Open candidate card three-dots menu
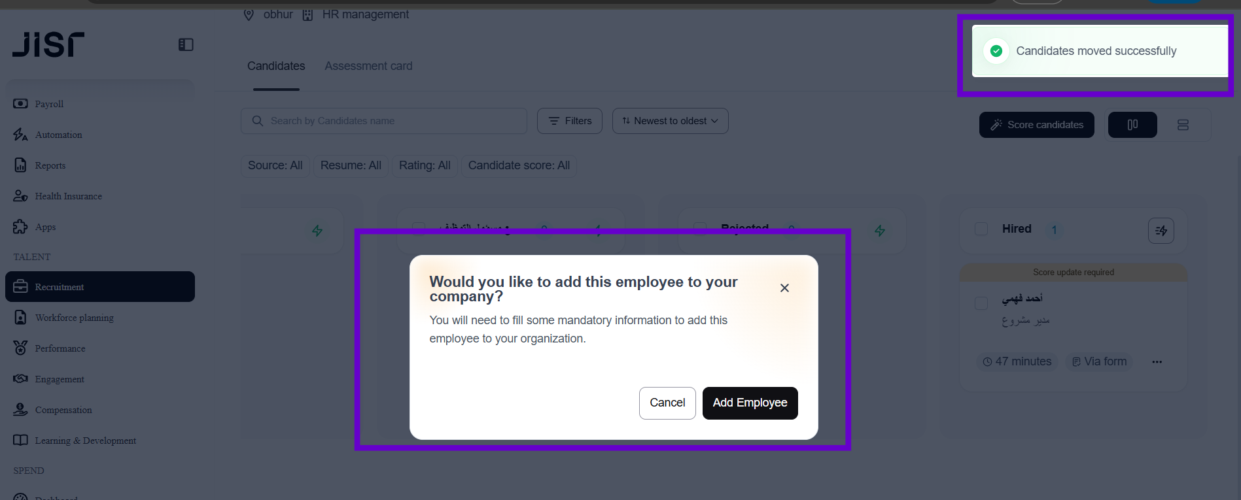The image size is (1241, 500). coord(1157,362)
